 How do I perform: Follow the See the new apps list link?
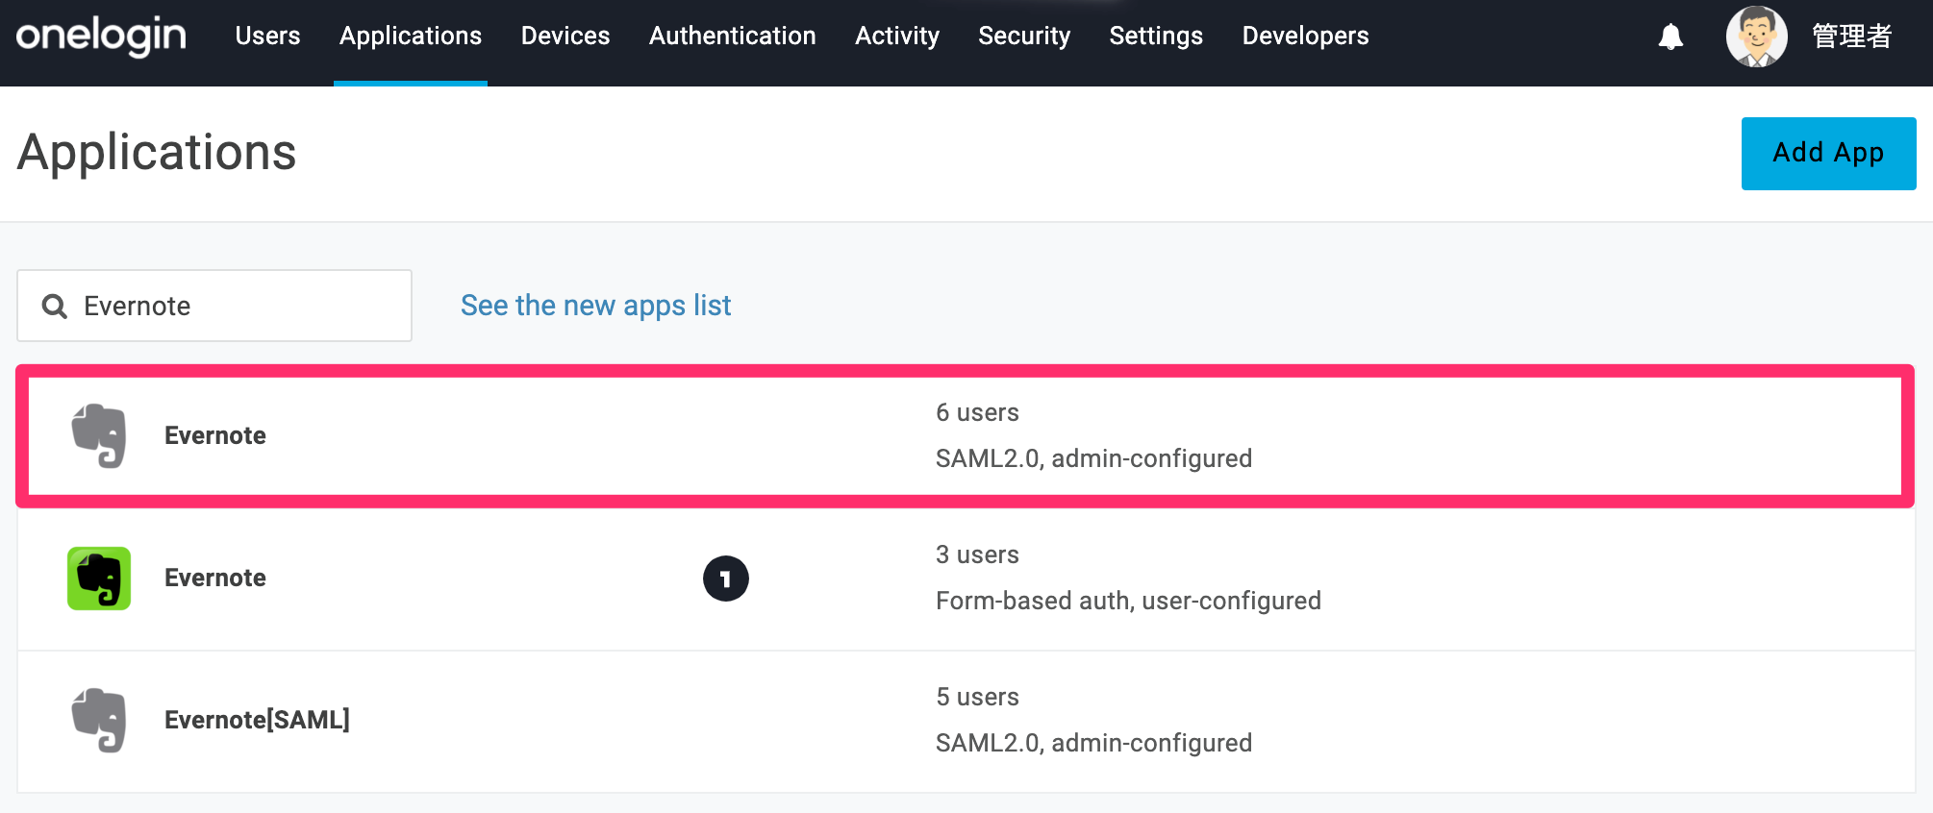(596, 306)
